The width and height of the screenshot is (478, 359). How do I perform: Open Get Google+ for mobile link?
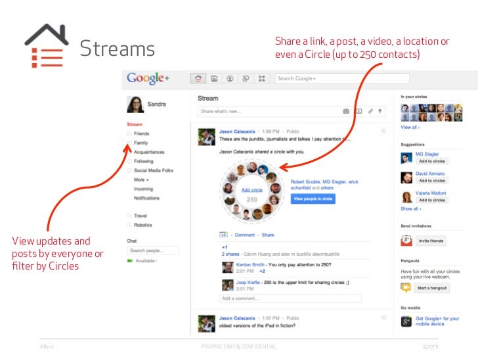click(x=437, y=321)
